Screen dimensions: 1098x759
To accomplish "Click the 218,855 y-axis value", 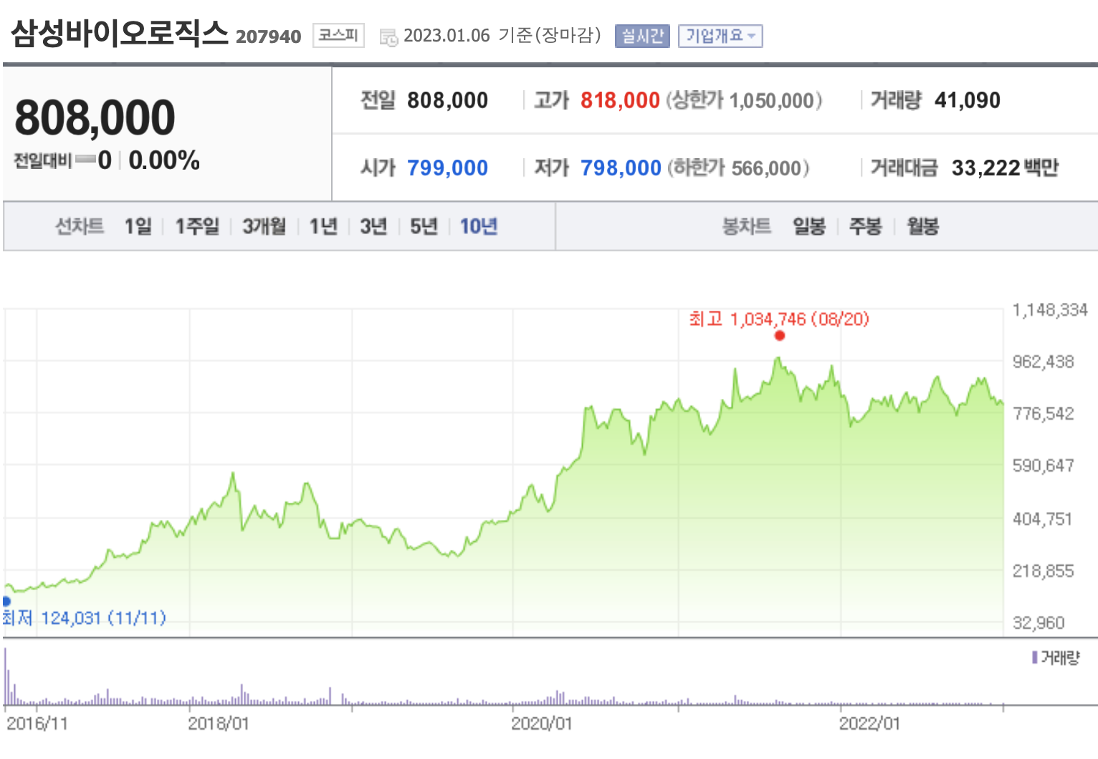I will point(1044,571).
